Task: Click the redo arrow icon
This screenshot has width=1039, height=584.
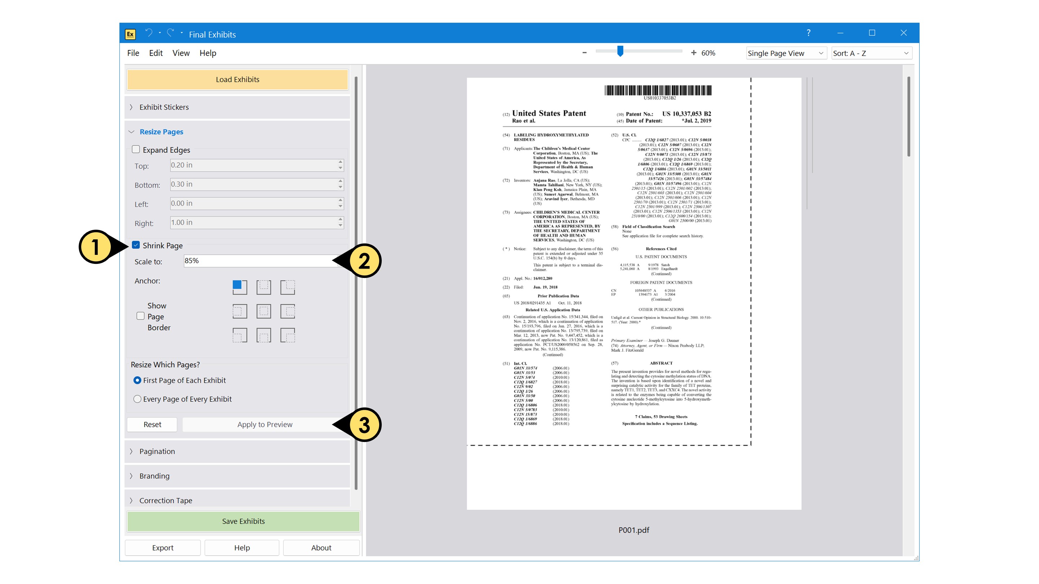Action: [171, 33]
